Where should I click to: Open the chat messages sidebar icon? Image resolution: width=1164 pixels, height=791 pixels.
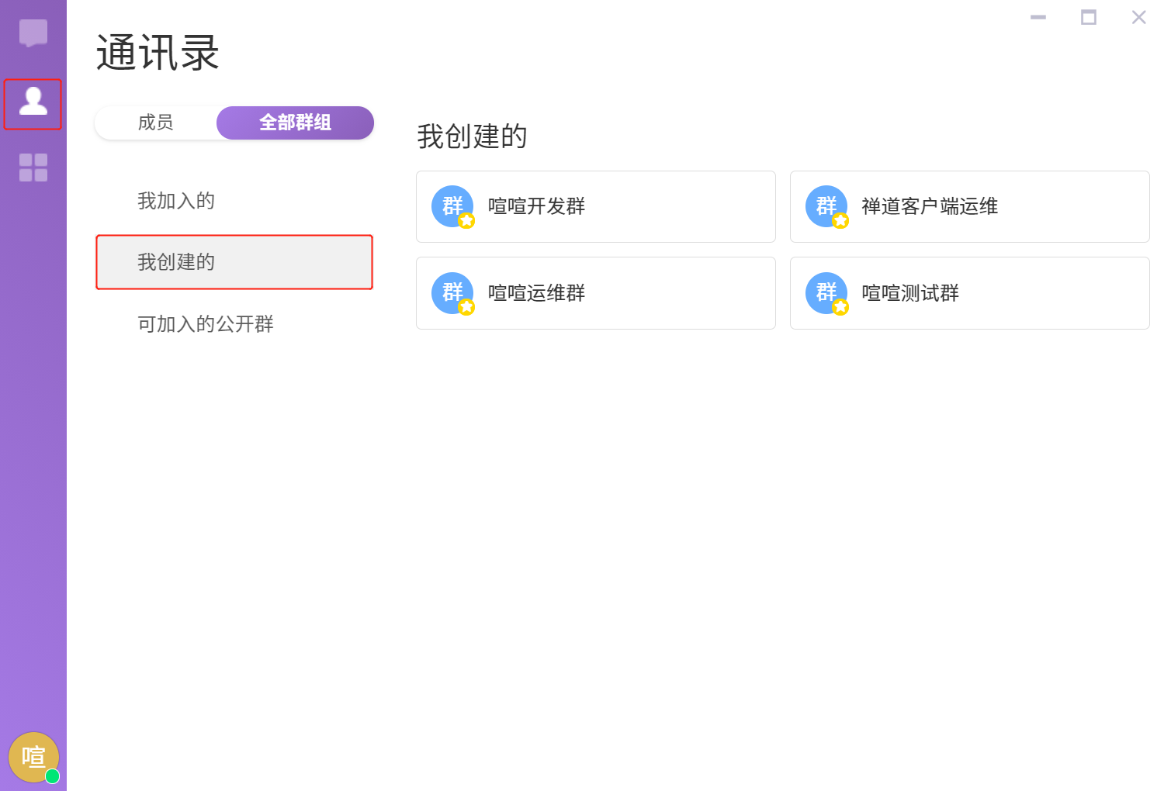point(33,33)
